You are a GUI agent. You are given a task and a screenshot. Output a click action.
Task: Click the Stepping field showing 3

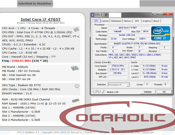coord(164,47)
